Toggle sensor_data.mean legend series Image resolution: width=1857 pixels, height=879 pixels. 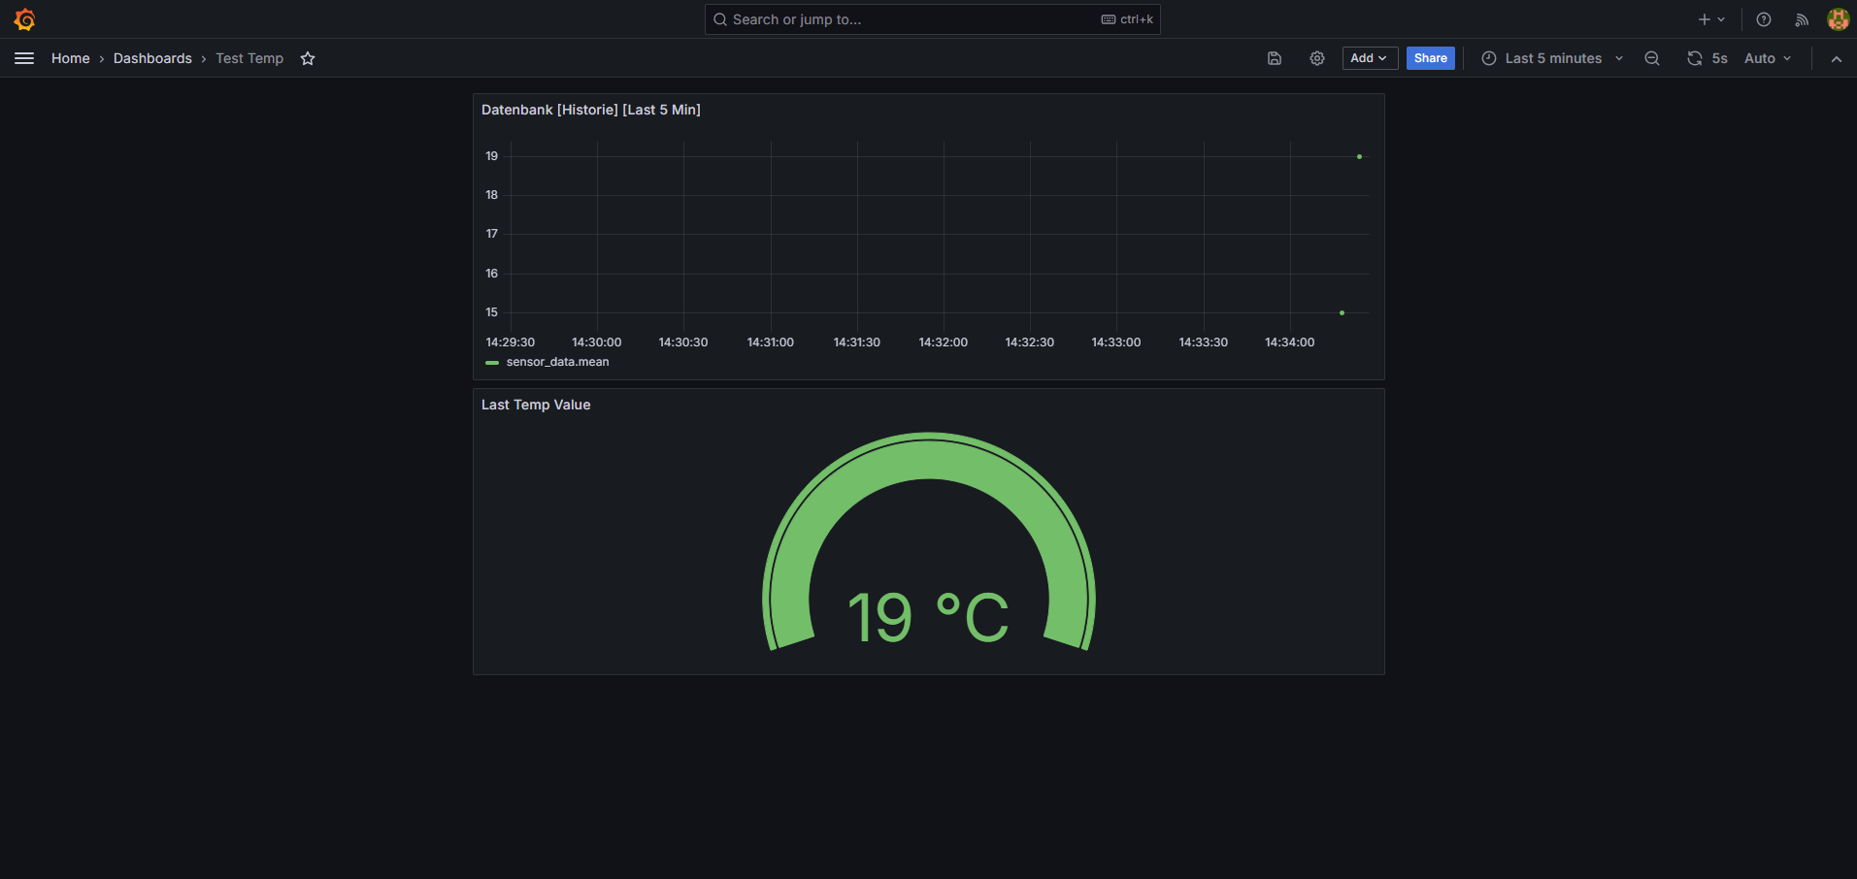pos(557,362)
